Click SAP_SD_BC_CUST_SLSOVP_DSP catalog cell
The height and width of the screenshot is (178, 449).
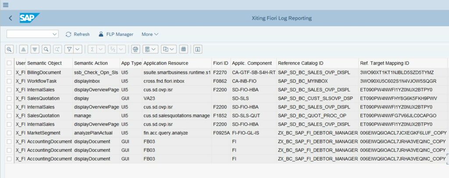[317, 98]
